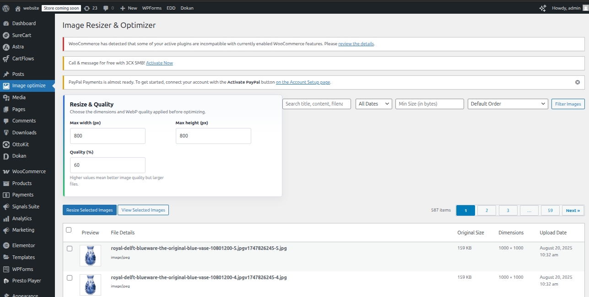Select the checkbox for blue-vase-10801200-4 image
The image size is (589, 297).
[x=70, y=278]
